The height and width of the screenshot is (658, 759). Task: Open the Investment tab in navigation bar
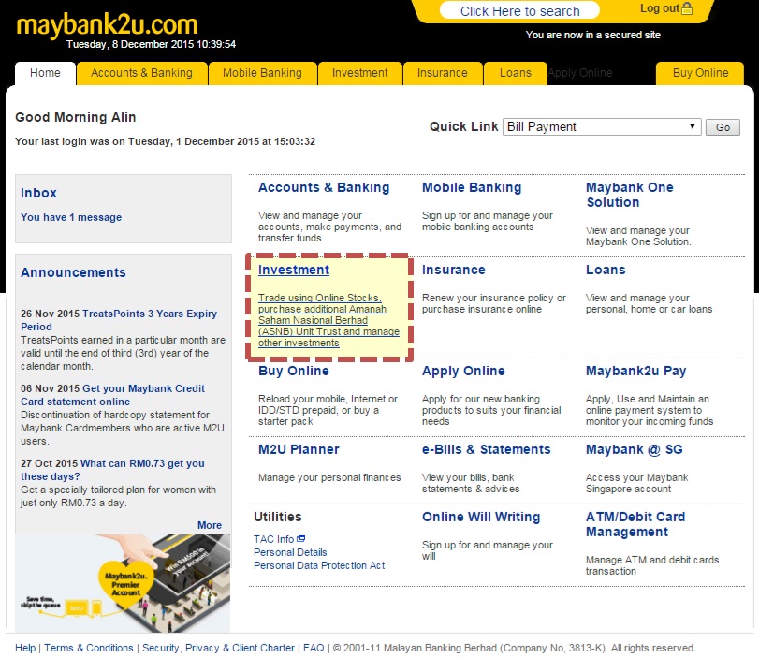coord(359,73)
